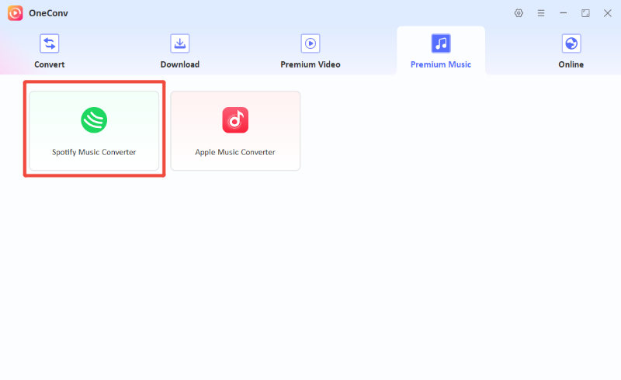
Task: Click the Premium Music note icon
Action: 441,43
